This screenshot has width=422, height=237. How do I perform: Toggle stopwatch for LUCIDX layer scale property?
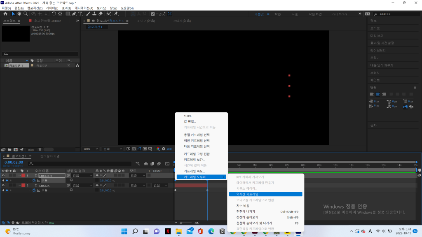(34, 190)
